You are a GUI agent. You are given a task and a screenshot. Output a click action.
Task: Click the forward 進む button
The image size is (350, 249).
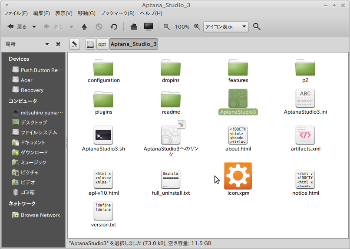point(53,27)
